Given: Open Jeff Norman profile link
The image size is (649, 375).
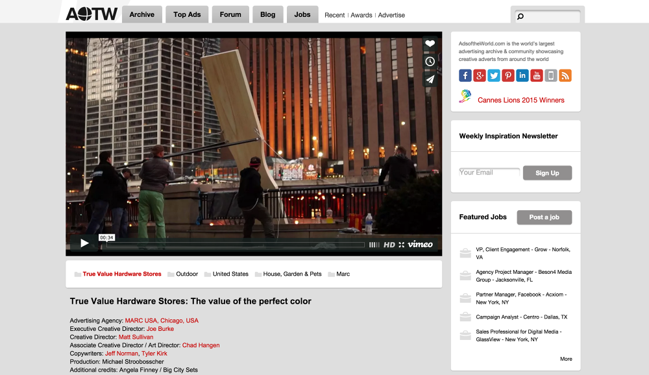Looking at the screenshot, I should [122, 354].
